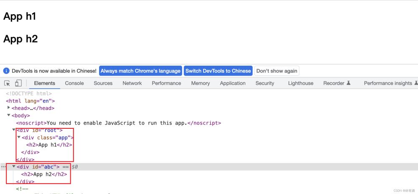The height and width of the screenshot is (194, 418).
Task: Collapse the div class="app" node
Action: [x=19, y=138]
